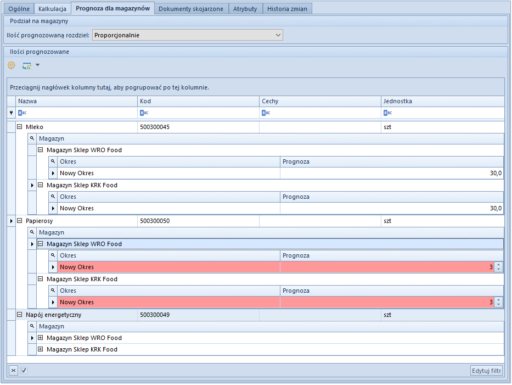512x385 pixels.
Task: Click search icon next to first Magazyn header
Action: click(x=32, y=138)
